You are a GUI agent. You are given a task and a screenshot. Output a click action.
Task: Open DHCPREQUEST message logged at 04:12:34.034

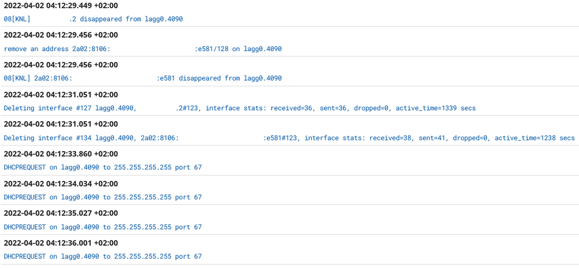103,197
